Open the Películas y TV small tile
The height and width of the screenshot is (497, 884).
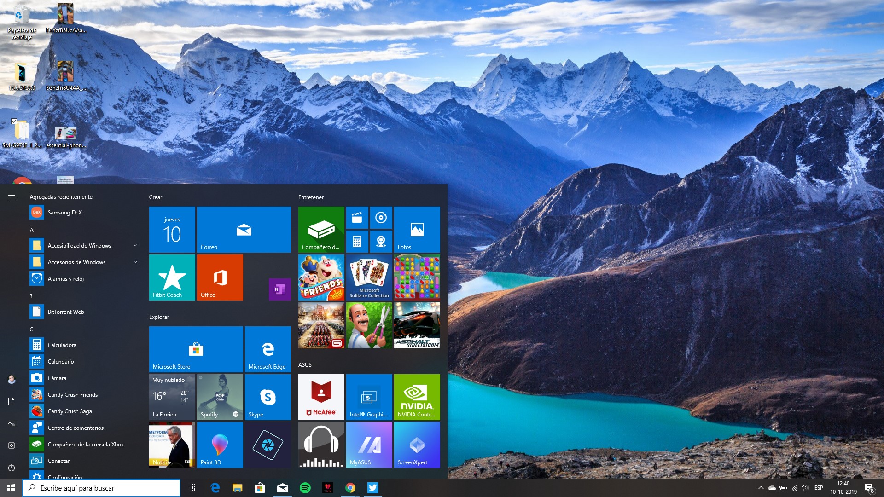pyautogui.click(x=357, y=218)
